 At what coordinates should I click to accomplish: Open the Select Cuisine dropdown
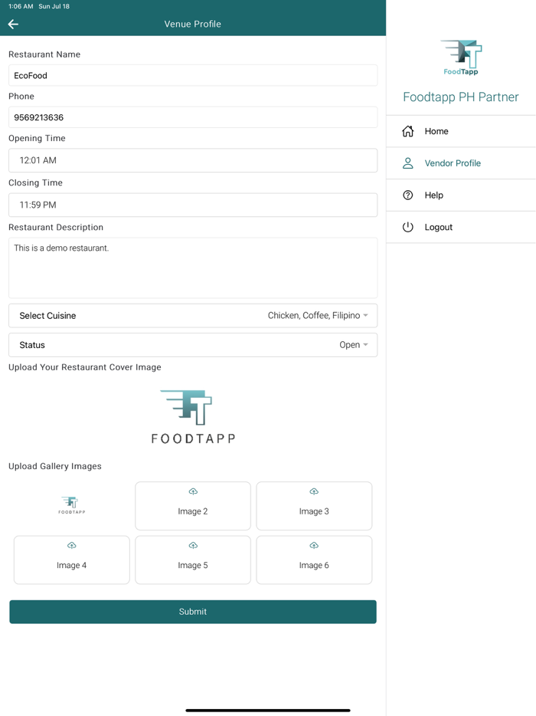(x=192, y=315)
